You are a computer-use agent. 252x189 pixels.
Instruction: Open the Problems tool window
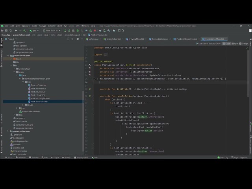point(21,157)
